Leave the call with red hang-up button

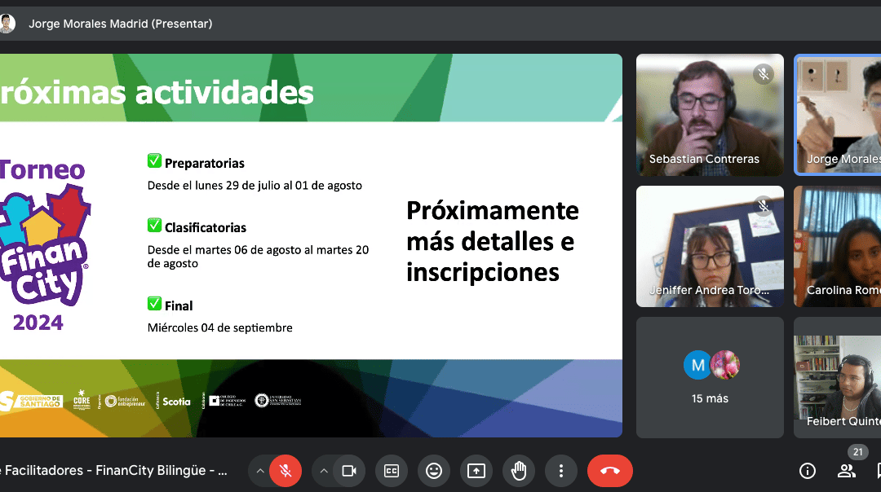pyautogui.click(x=610, y=471)
